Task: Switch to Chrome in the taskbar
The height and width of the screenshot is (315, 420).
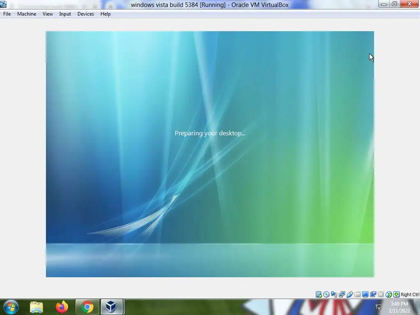Action: (x=87, y=307)
